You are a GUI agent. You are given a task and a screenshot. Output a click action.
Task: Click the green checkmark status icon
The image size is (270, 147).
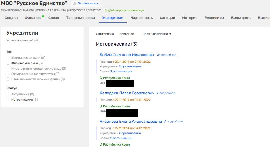pos(107,10)
